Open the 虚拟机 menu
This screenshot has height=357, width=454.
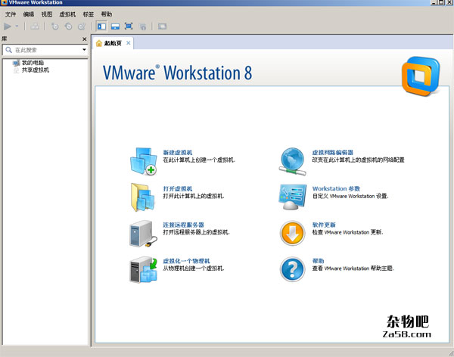(x=67, y=14)
